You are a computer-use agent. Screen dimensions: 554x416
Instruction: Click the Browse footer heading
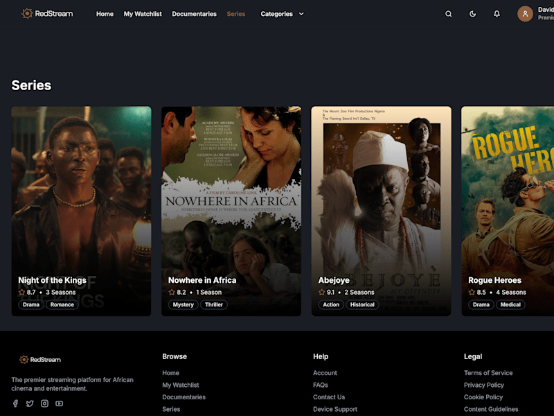175,356
